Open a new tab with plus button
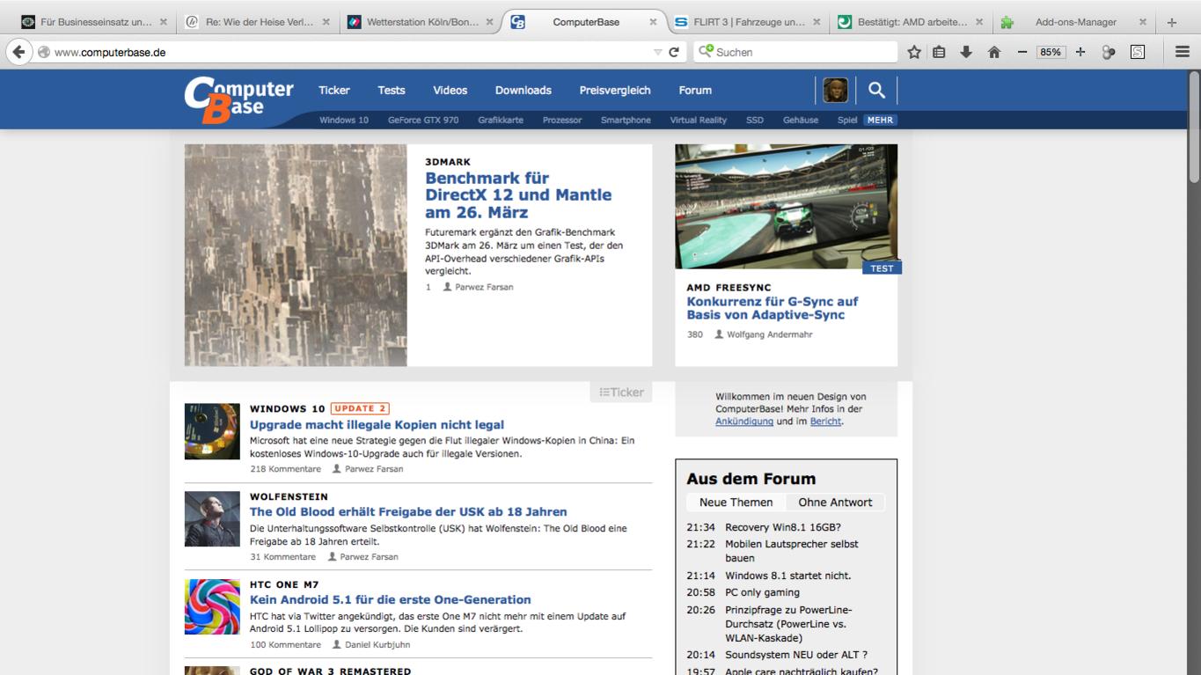The height and width of the screenshot is (675, 1201). (1171, 22)
